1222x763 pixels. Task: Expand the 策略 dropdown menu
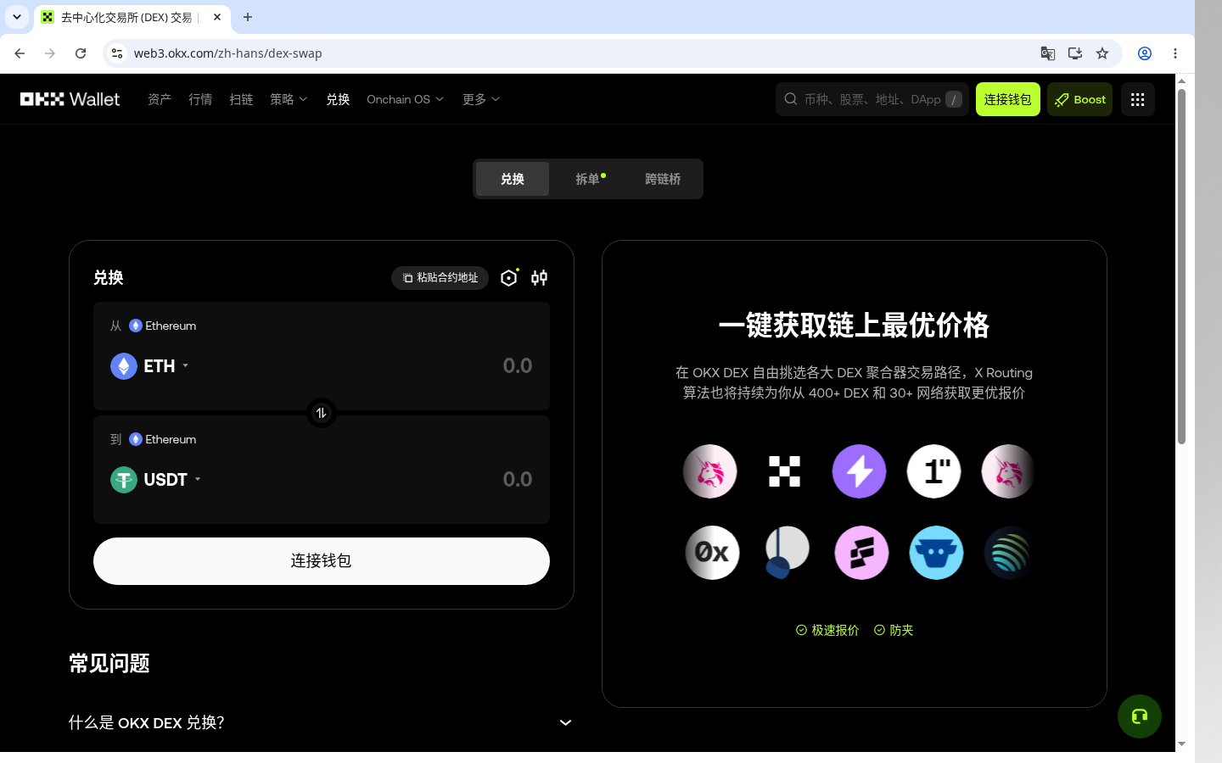pyautogui.click(x=289, y=99)
